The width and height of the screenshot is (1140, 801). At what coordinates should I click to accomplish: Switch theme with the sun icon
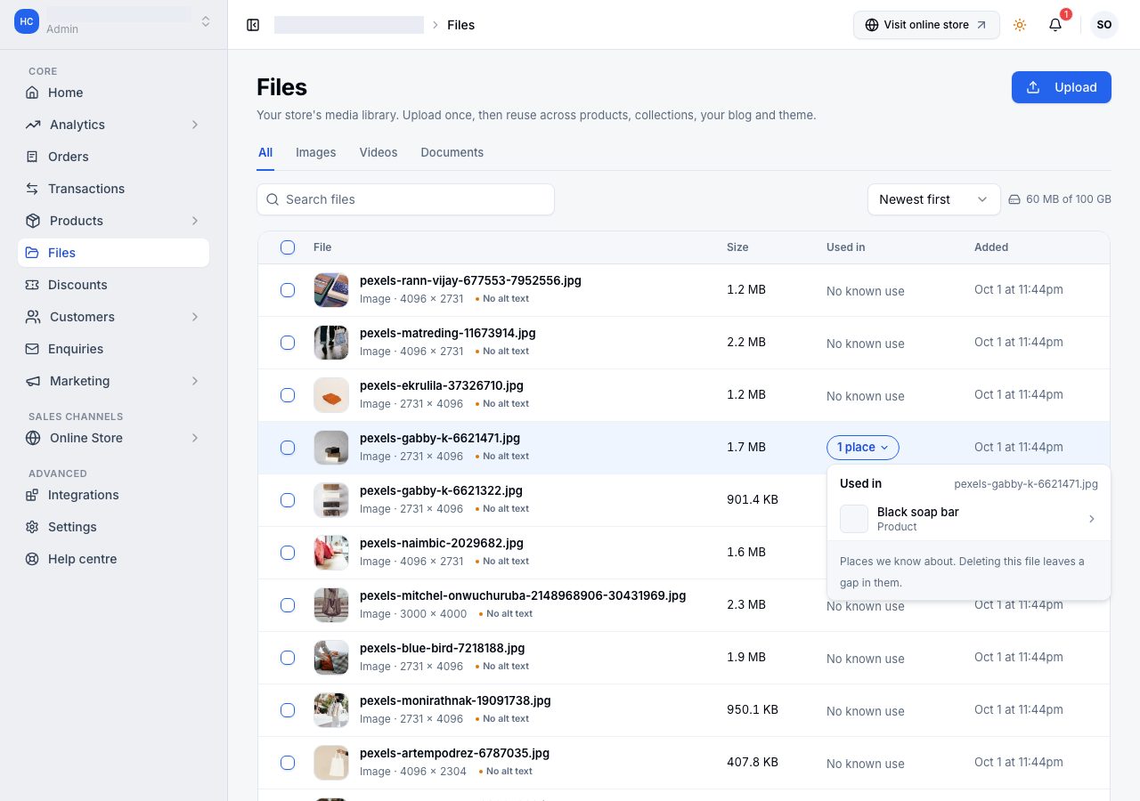coord(1020,25)
